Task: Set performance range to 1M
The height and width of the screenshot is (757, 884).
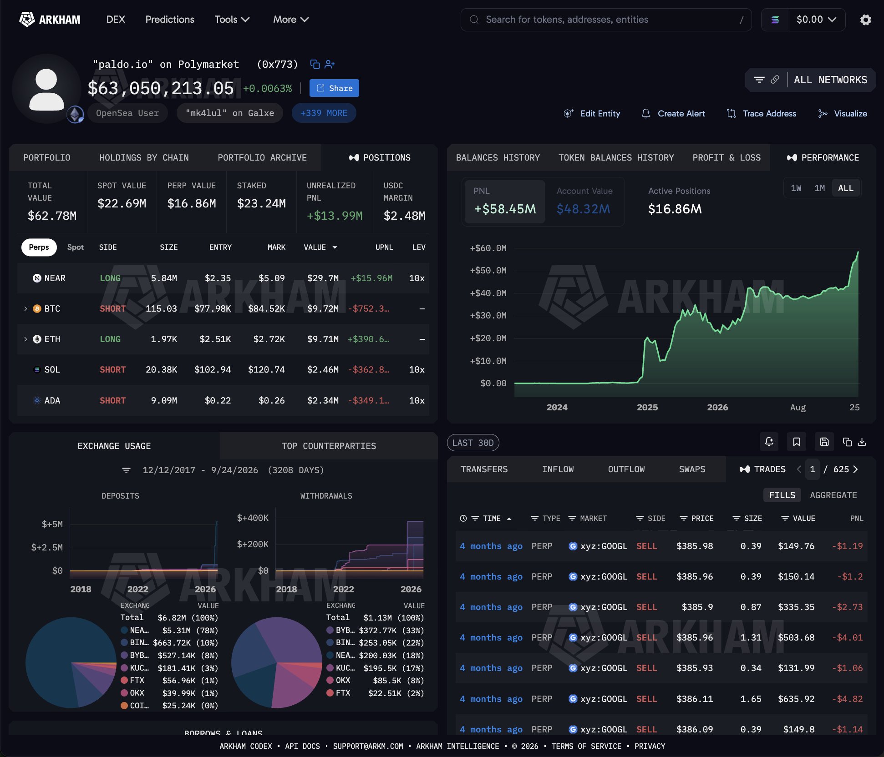Action: [x=820, y=188]
